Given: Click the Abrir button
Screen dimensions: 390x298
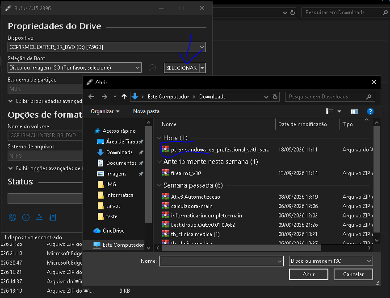Looking at the screenshot, I should click(x=308, y=274).
